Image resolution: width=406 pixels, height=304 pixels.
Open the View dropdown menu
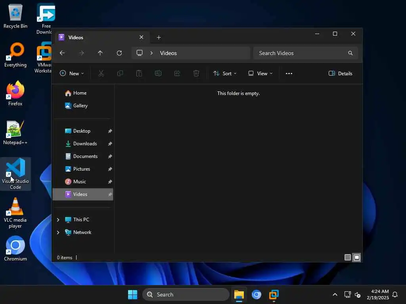[260, 74]
